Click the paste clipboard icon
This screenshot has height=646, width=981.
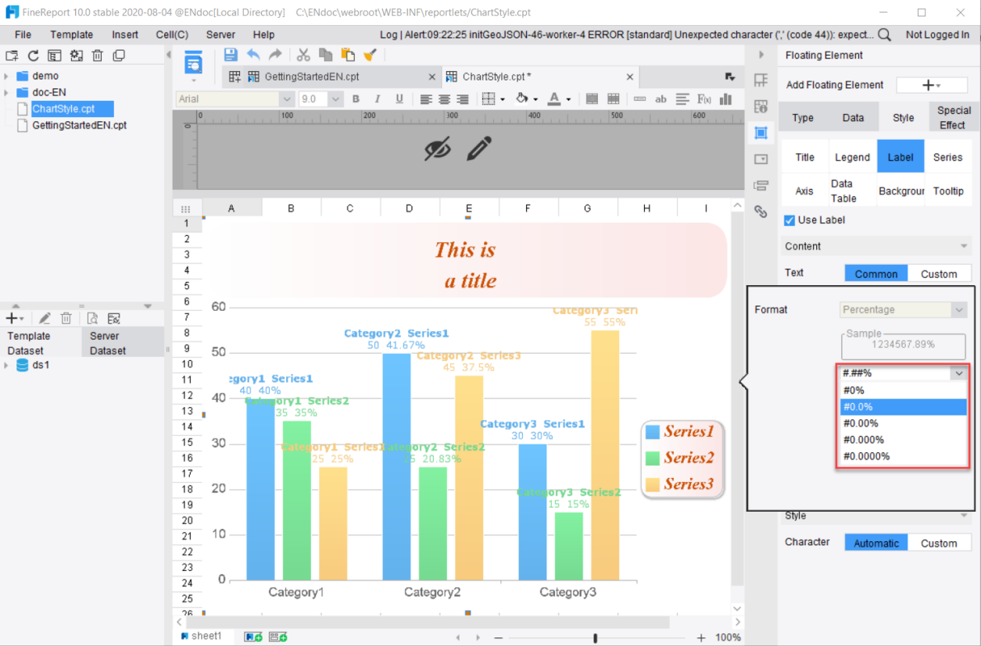click(348, 55)
